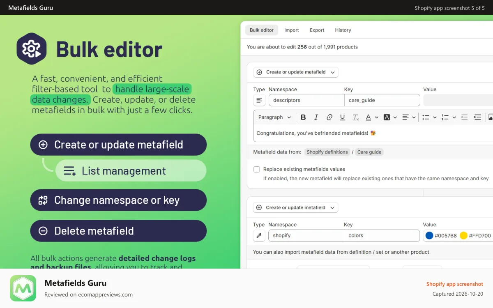Click 'You can also import metafield data' text

[x=341, y=252]
